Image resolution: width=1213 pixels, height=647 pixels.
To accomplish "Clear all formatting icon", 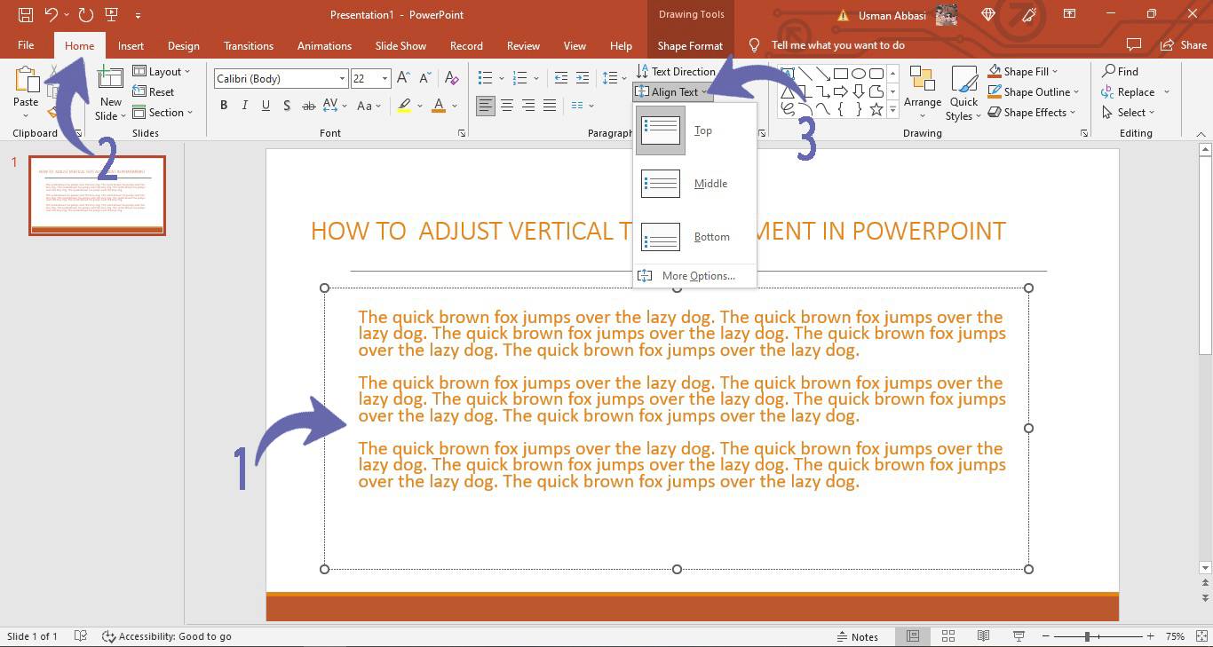I will click(451, 78).
